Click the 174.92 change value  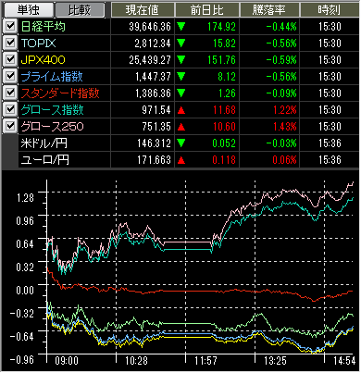(221, 27)
